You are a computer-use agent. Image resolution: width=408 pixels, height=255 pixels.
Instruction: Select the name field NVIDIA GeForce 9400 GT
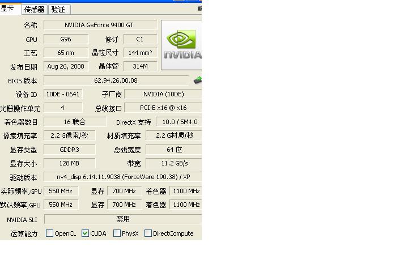(x=100, y=25)
